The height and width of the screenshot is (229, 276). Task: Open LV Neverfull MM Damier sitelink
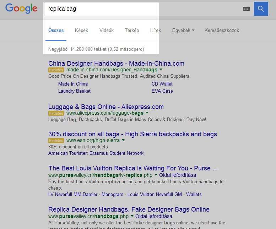tap(73, 194)
